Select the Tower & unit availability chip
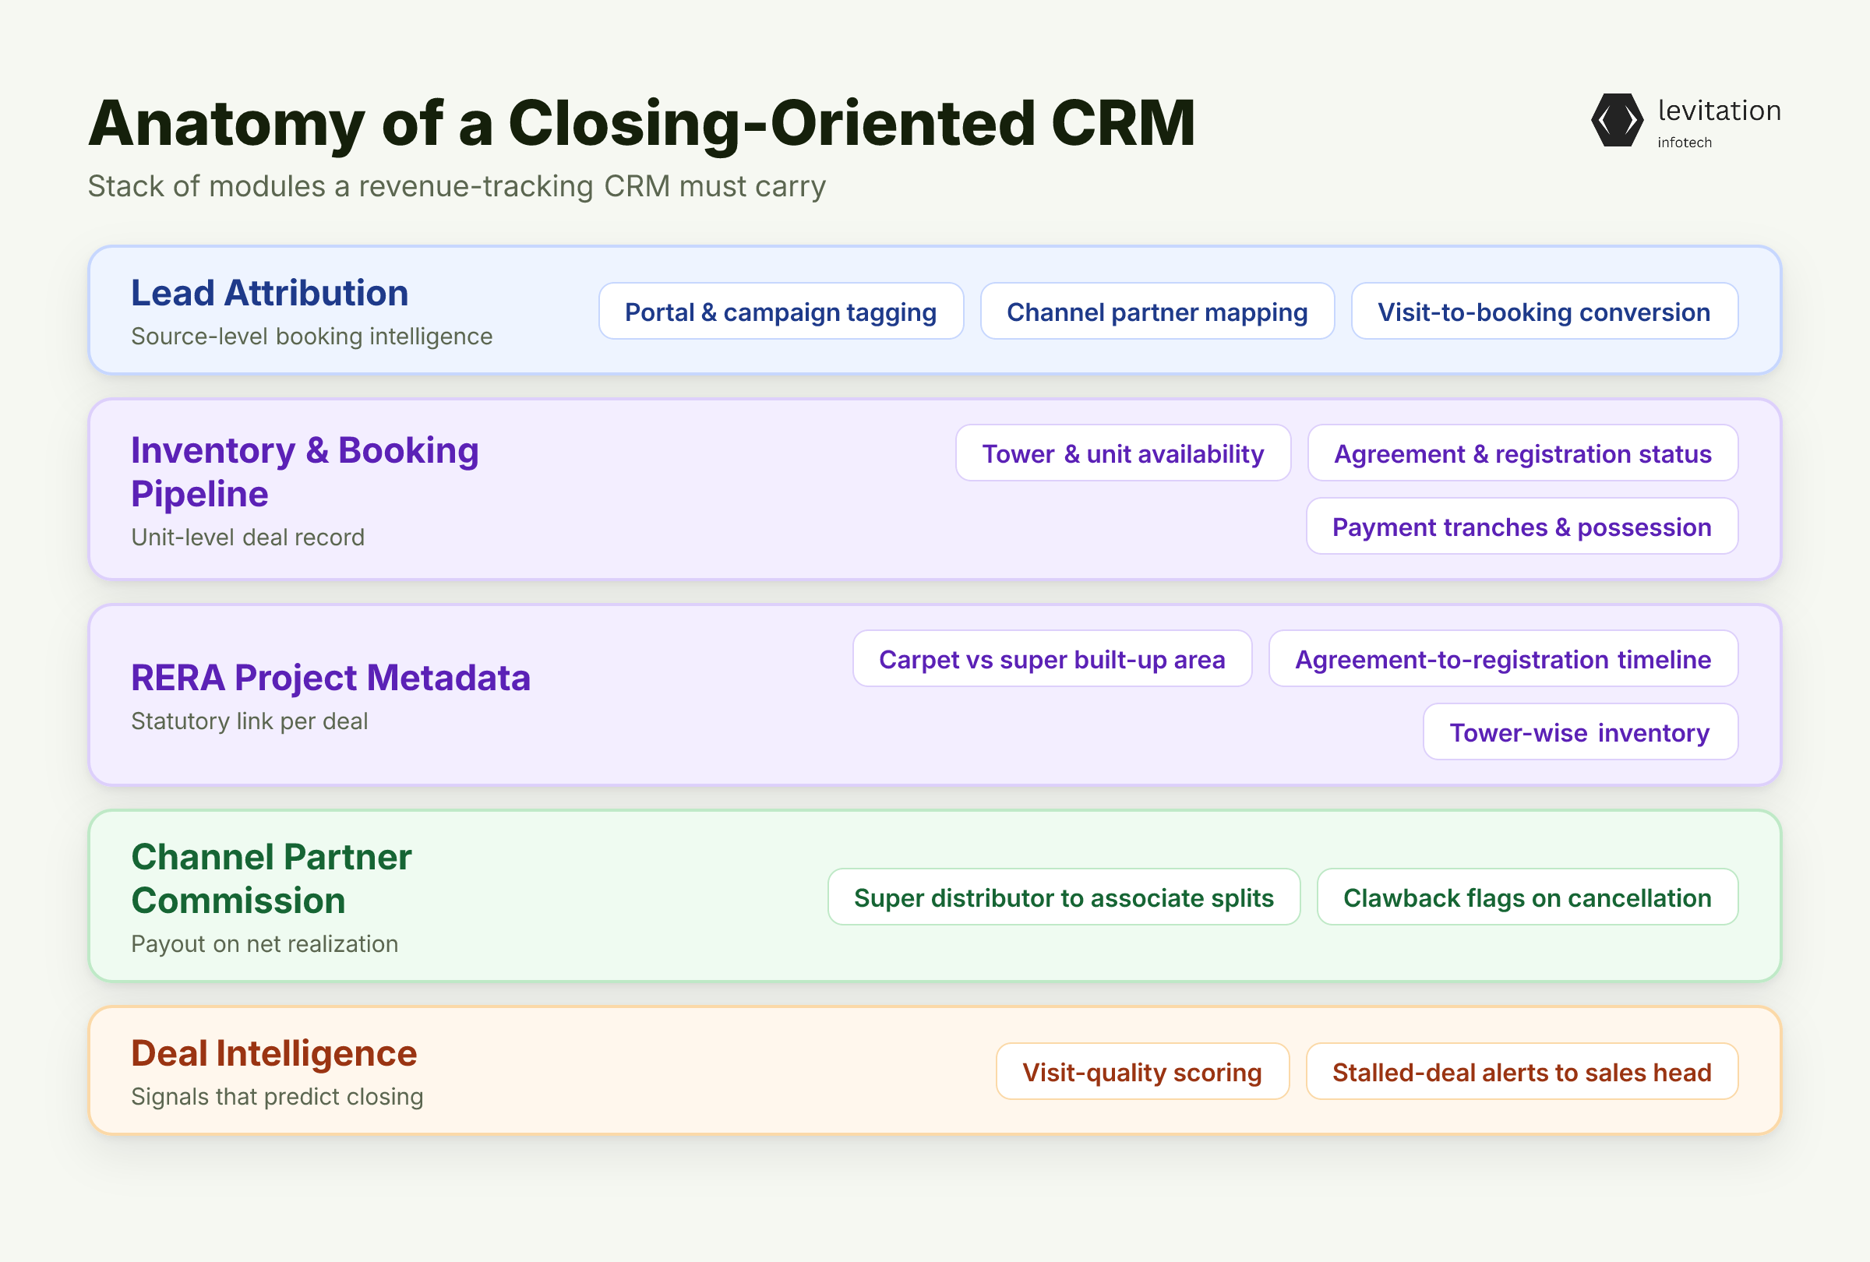The height and width of the screenshot is (1262, 1870). click(x=1123, y=453)
